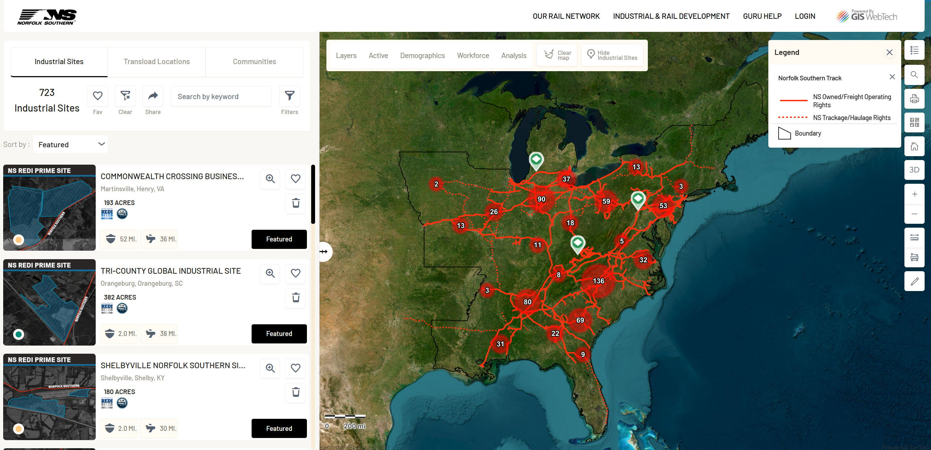Image resolution: width=931 pixels, height=450 pixels.
Task: Open Industrial & Rail Development menu
Action: 671,16
